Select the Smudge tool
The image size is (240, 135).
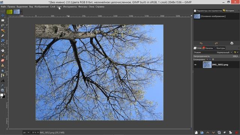[3, 70]
